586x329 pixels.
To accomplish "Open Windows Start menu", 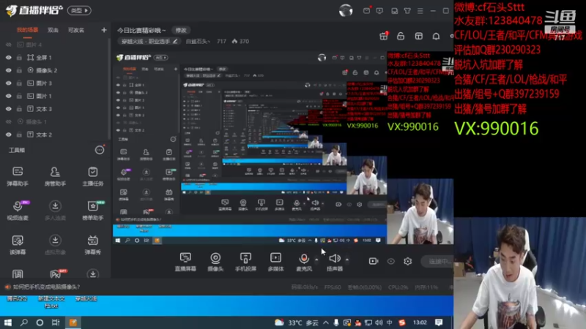I will [x=8, y=322].
